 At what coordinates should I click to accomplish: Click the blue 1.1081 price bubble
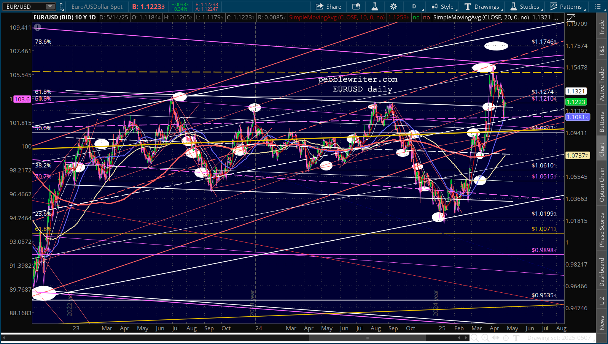tap(578, 117)
